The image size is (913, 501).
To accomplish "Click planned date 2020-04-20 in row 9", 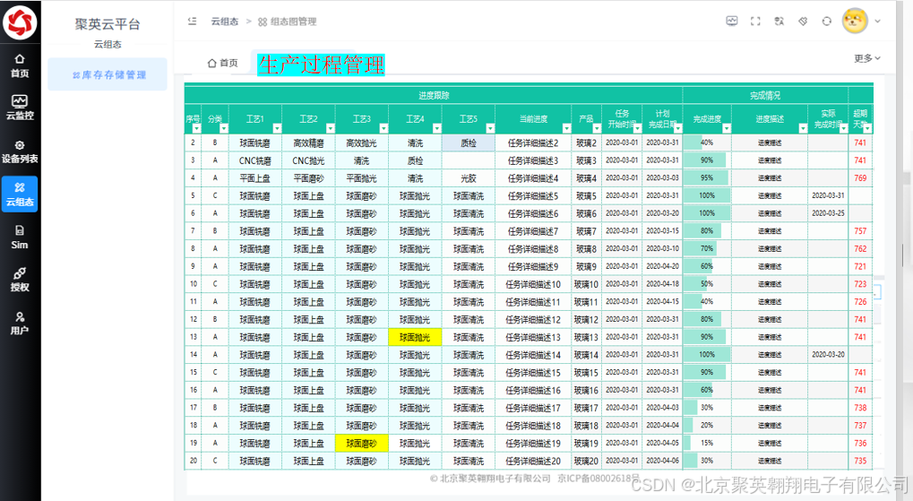I will click(x=663, y=266).
